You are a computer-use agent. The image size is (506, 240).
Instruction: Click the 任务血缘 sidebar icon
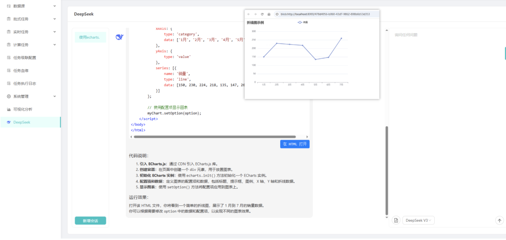[9, 71]
